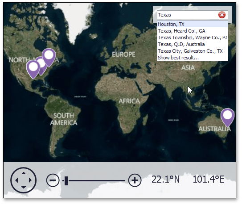242x205 pixels.
Task: Click the Africa label on map
Action: click(x=129, y=101)
